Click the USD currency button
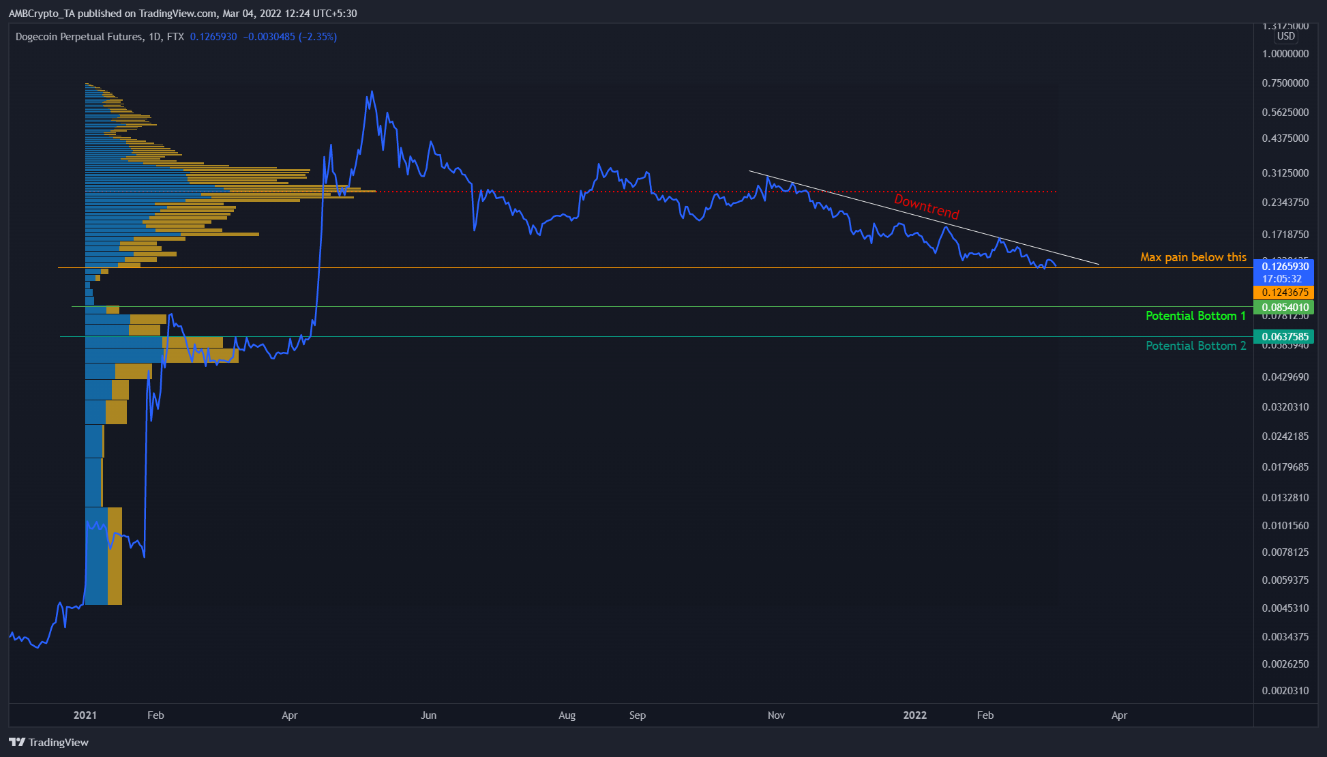The image size is (1327, 757). pos(1285,36)
